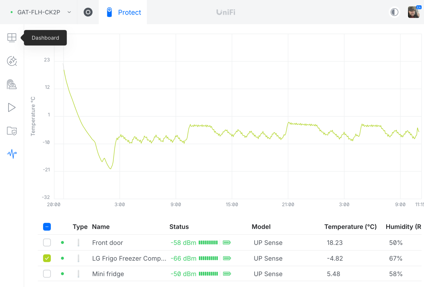Open the smart detections search icon
424x287 pixels.
[12, 61]
